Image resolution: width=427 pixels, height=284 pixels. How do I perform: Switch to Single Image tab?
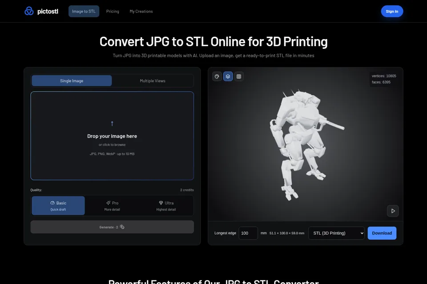click(72, 81)
